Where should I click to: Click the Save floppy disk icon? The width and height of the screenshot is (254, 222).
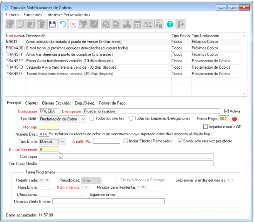coord(52,25)
